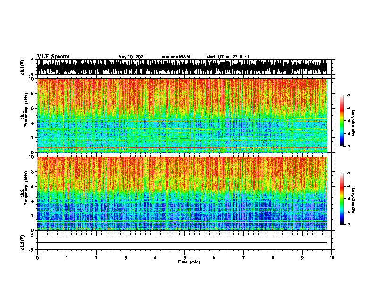Click the "-7" tick on ch.2 color bar
Image resolution: width=374 pixels, height=289 pixels.
point(348,225)
